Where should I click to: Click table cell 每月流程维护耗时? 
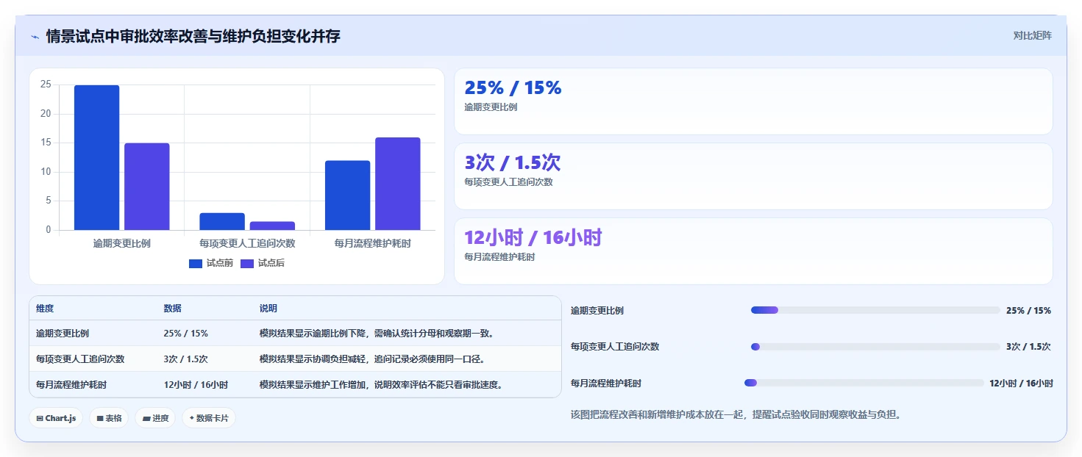tap(71, 385)
